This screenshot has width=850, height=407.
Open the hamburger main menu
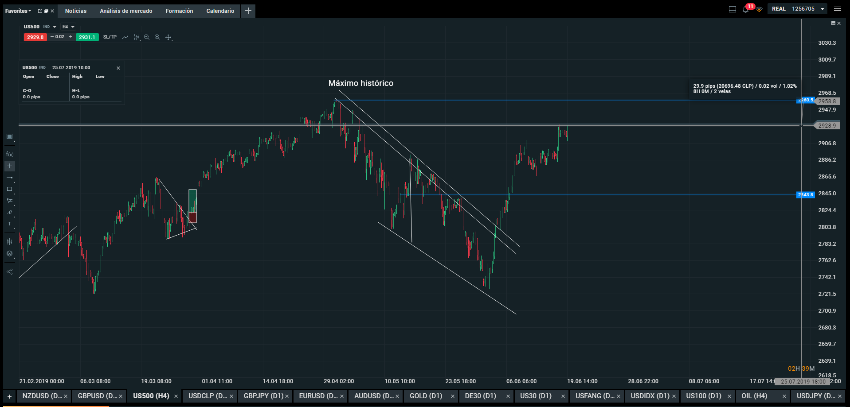click(x=838, y=9)
